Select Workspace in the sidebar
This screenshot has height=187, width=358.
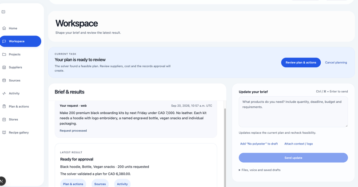point(20,41)
